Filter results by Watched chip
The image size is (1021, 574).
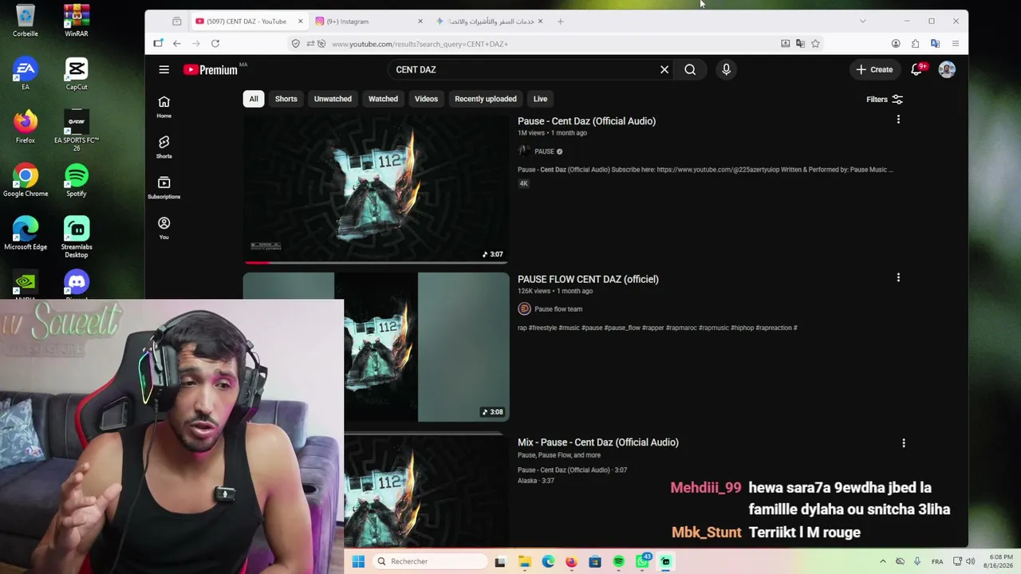click(x=383, y=99)
